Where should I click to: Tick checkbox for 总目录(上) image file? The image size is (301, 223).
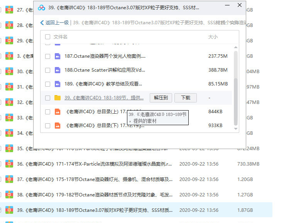(47, 112)
